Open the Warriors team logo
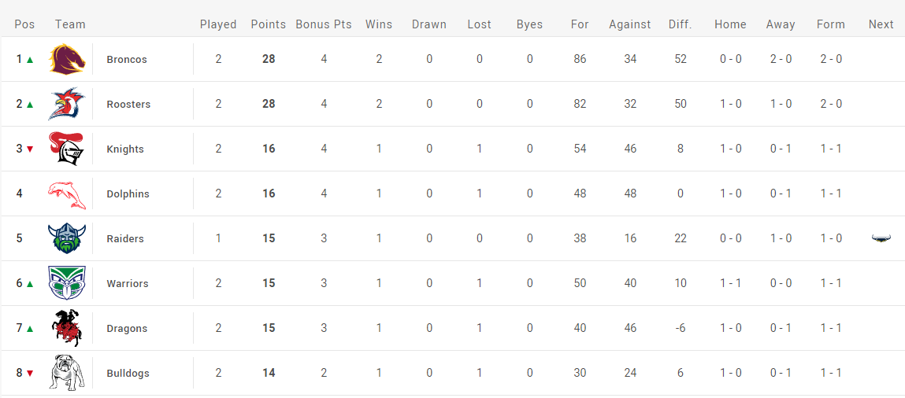The height and width of the screenshot is (398, 905). 67,283
